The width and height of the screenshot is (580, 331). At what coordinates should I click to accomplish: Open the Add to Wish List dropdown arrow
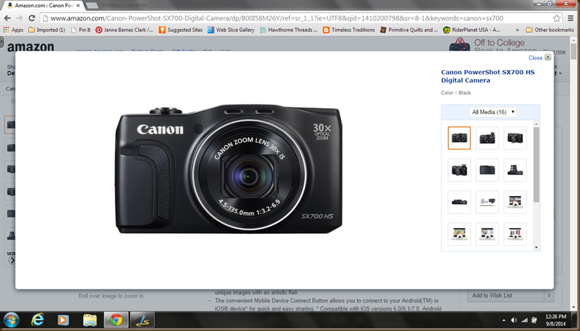point(549,296)
